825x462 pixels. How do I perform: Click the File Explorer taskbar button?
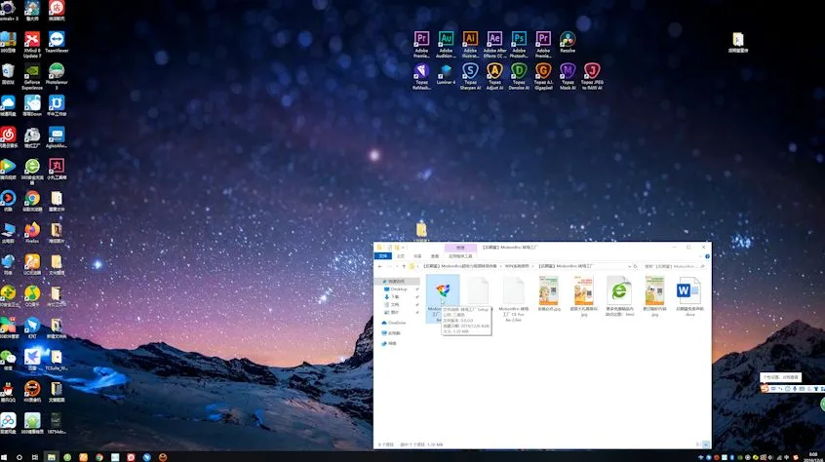coord(51,457)
